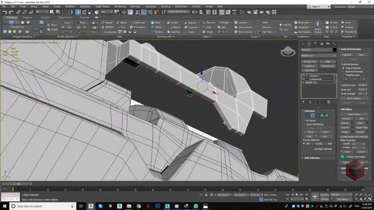Image resolution: width=374 pixels, height=210 pixels.
Task: Select Original Normals radio option
Action: pos(344,68)
